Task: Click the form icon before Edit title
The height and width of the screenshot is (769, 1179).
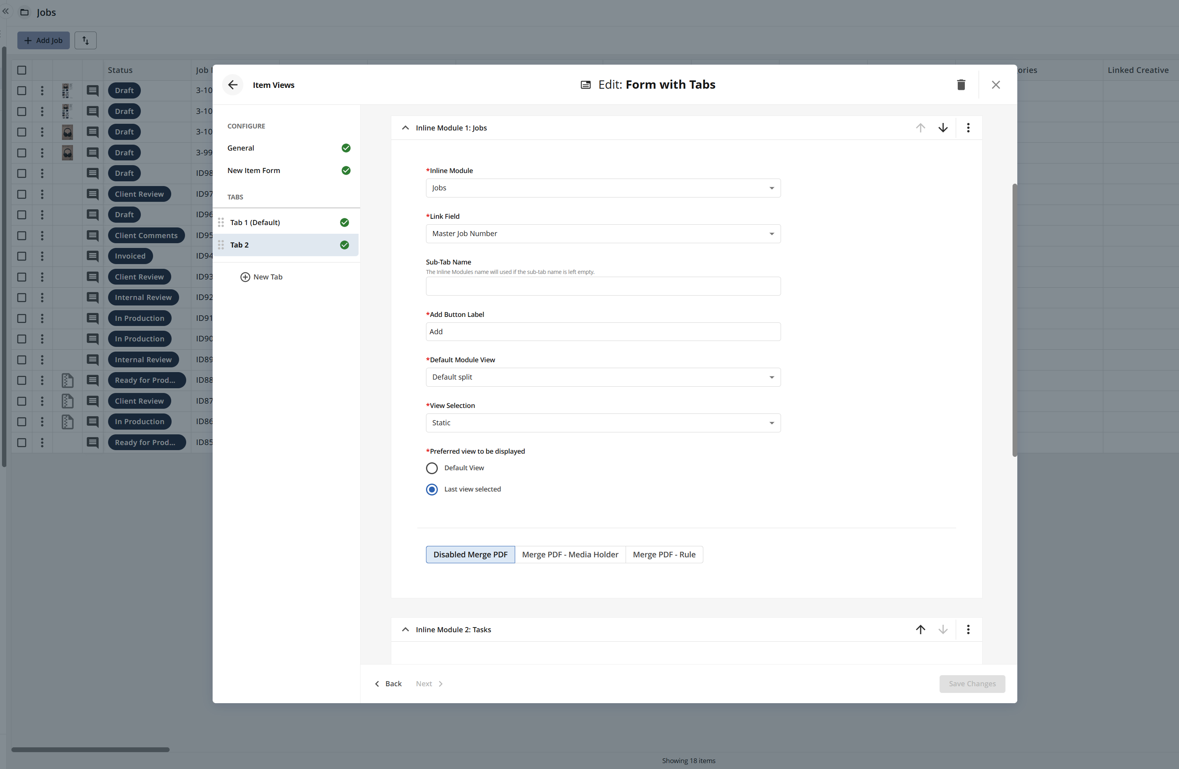Action: coord(585,85)
